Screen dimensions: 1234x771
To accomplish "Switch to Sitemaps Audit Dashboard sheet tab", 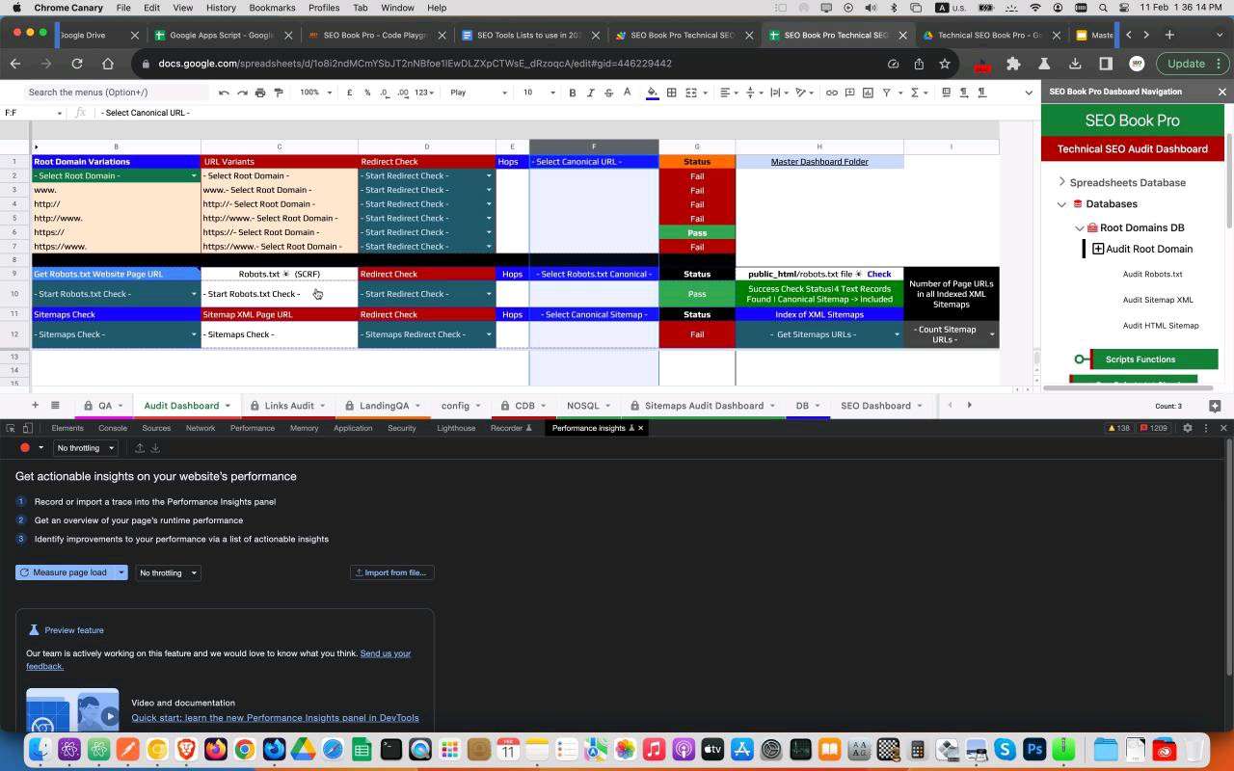I will 704,406.
